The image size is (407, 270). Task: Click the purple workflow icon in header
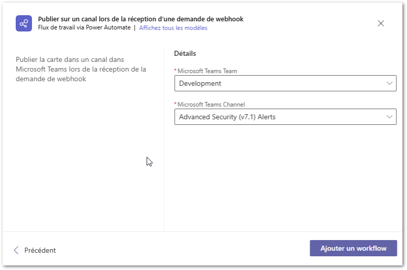pos(23,23)
